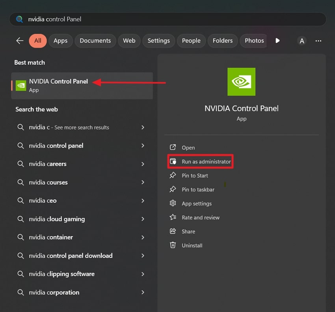335x312 pixels.
Task: Switch to the Photos filter tab
Action: click(253, 41)
